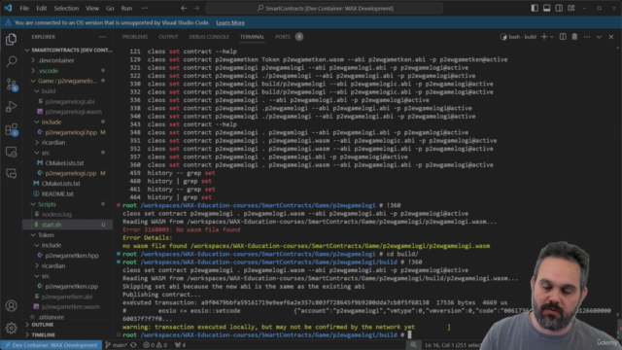Viewport: 622px width, 350px height.
Task: Collapse the panel with chevron down
Action: [599, 37]
